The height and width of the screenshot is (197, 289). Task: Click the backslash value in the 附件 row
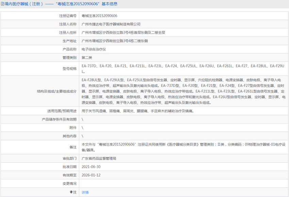tap(82, 128)
